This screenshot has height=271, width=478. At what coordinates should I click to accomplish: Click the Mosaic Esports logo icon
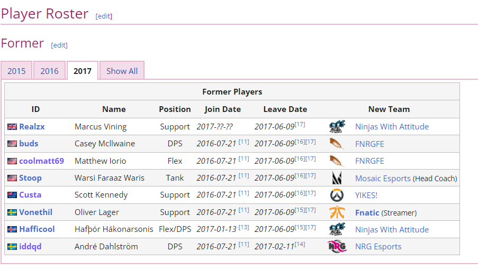(337, 178)
